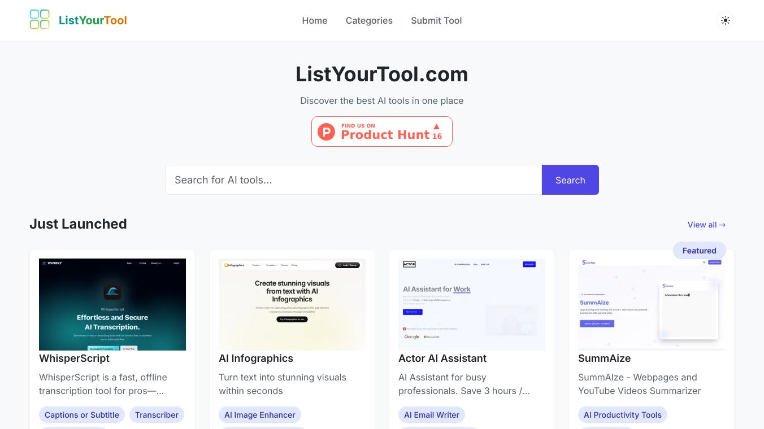Viewport: 764px width, 429px height.
Task: Click the ListYourTool brand name text
Action: [x=93, y=20]
